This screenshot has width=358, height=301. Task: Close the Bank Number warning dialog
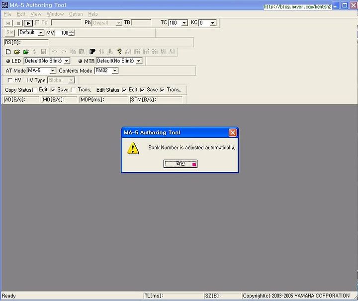tap(233, 133)
